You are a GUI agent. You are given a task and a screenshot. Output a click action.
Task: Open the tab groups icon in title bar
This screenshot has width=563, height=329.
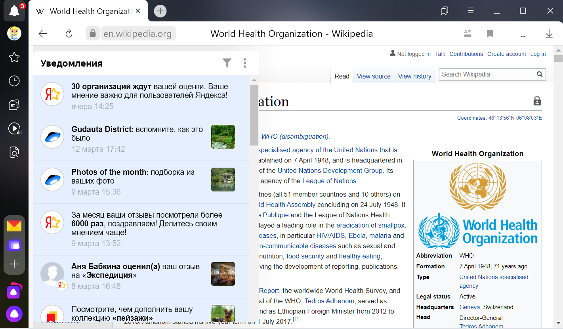[x=445, y=11]
